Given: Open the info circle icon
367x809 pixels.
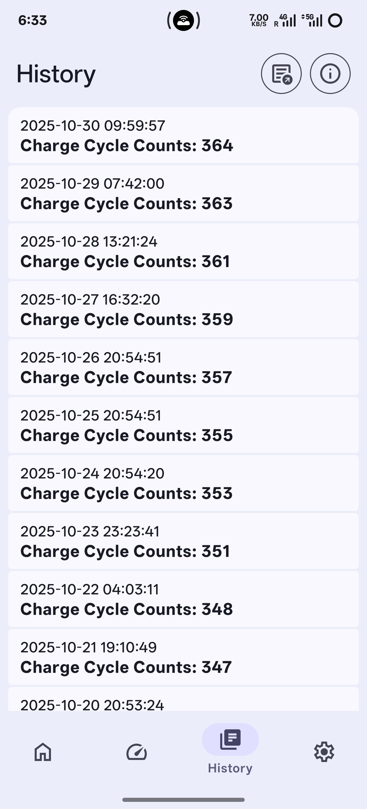Looking at the screenshot, I should point(330,74).
